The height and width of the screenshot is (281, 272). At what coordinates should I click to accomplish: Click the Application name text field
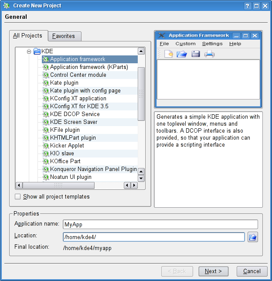tap(160, 225)
